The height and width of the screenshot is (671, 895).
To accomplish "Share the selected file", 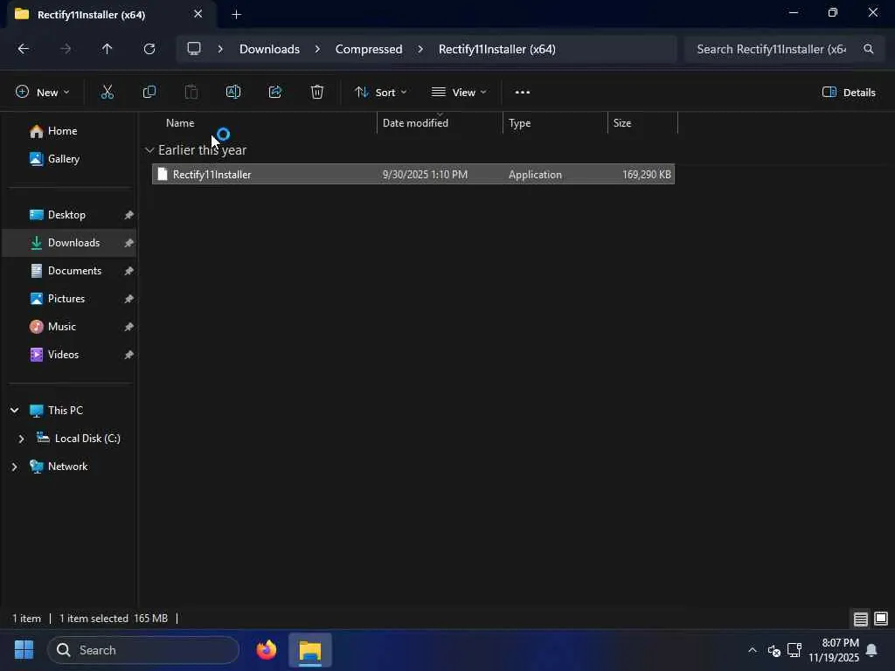I will tap(275, 92).
